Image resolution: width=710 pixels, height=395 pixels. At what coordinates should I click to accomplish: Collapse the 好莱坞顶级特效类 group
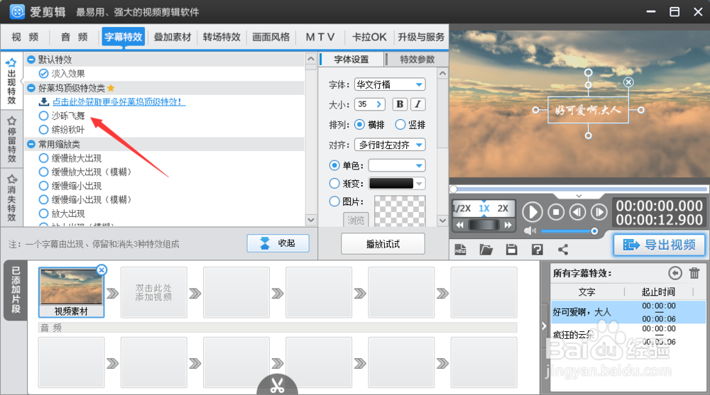(31, 88)
